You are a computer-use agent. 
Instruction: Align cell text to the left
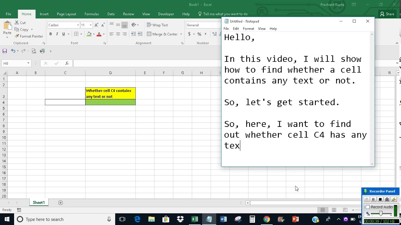click(112, 34)
